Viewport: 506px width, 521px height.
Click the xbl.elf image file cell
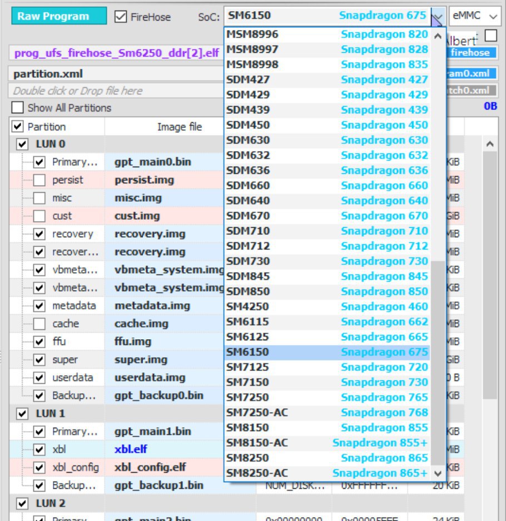click(x=165, y=449)
